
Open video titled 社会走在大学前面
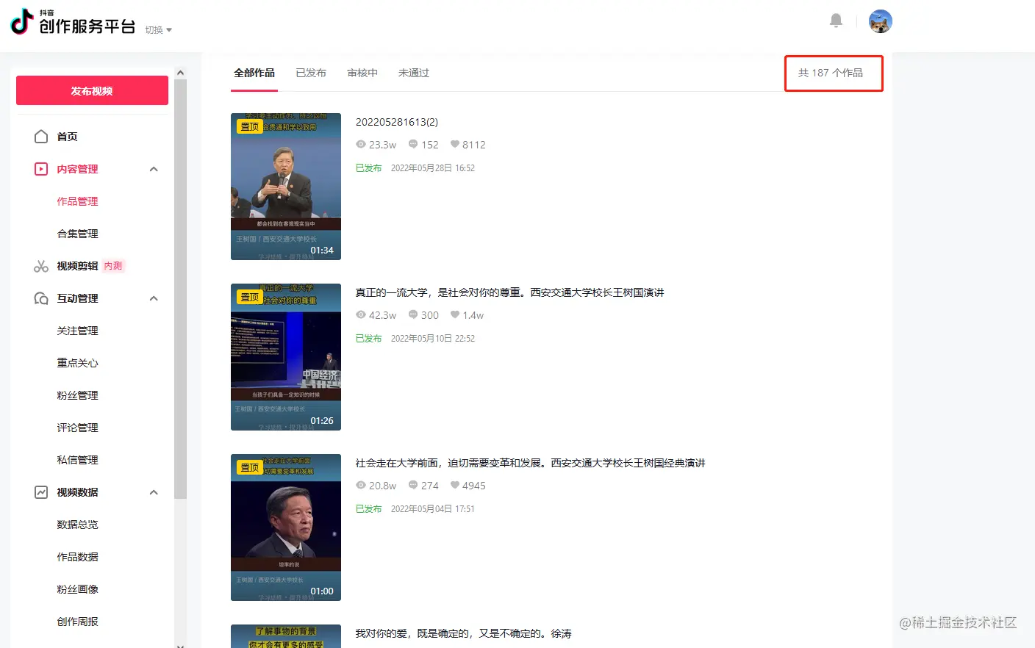pyautogui.click(x=530, y=463)
